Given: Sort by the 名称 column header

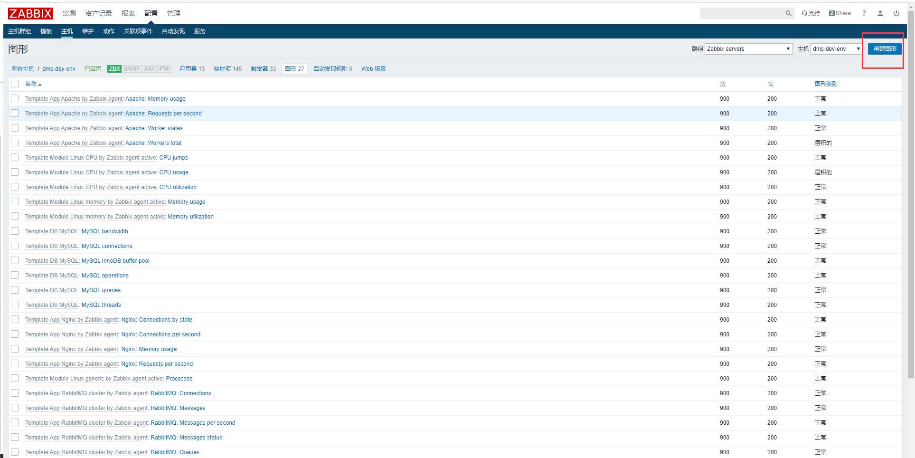Looking at the screenshot, I should pos(33,84).
